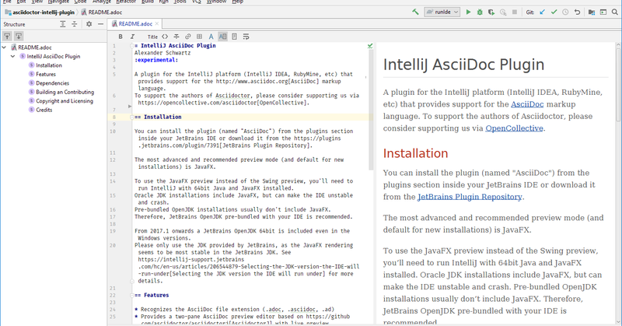Open Project Structure folder icon
Viewport: 622px width, 326px height.
592,12
